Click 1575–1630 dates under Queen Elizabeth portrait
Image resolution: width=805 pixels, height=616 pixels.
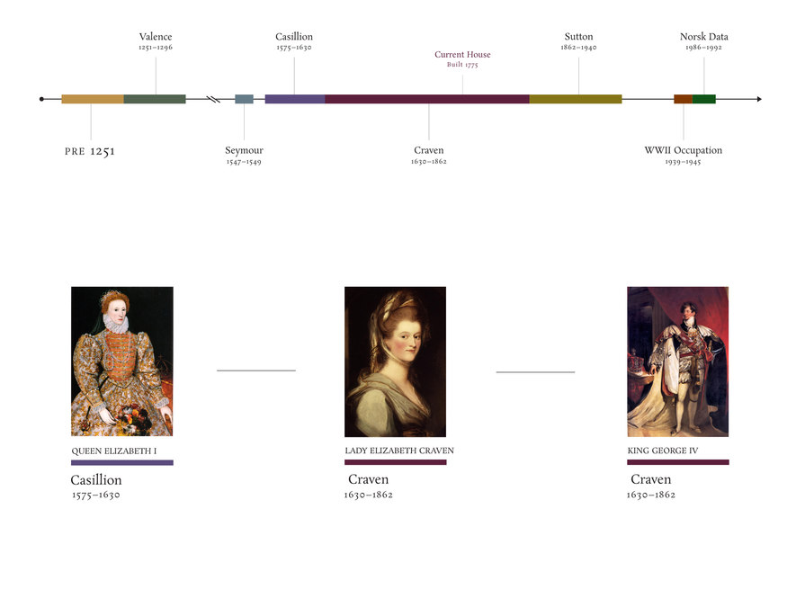click(96, 495)
